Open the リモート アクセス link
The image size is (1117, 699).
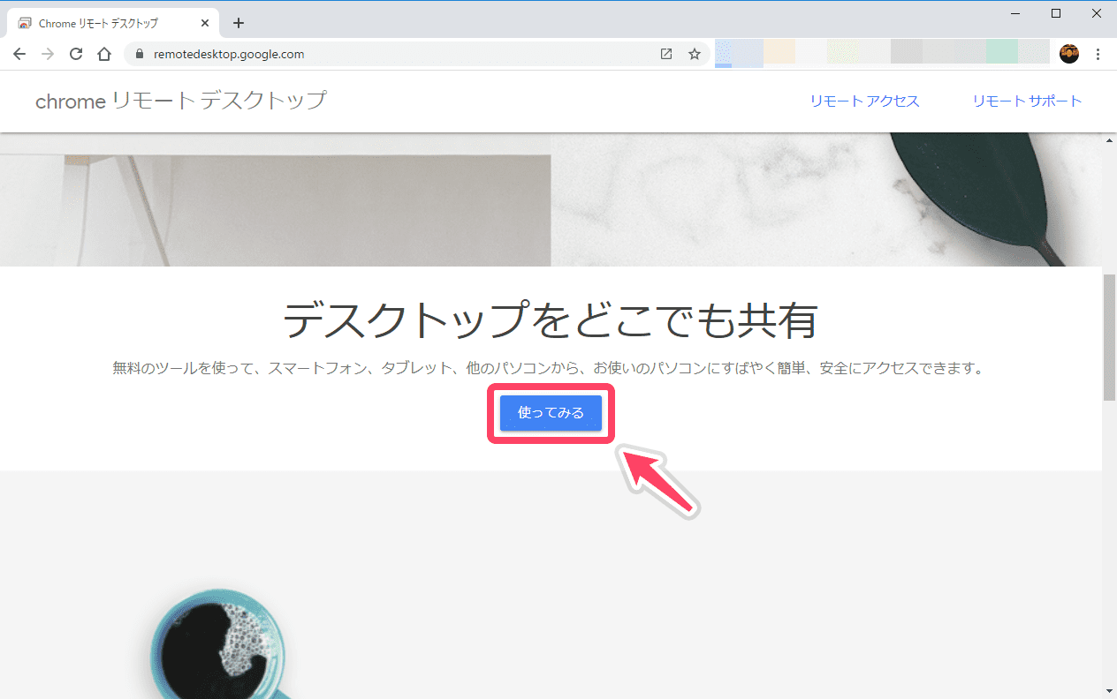864,101
